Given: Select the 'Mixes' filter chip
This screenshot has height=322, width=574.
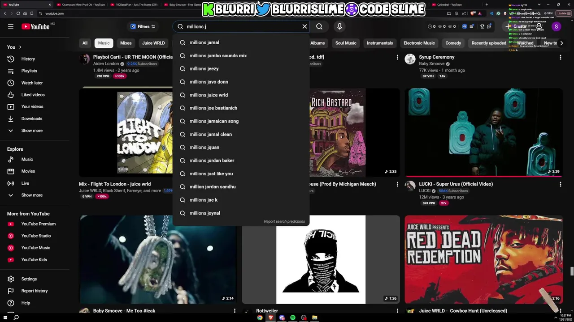Looking at the screenshot, I should [x=126, y=43].
